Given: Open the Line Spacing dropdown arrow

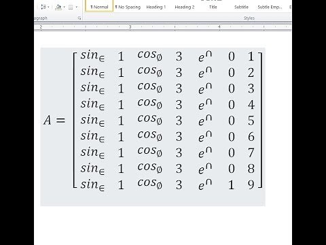Looking at the screenshot, I should coord(48,7).
